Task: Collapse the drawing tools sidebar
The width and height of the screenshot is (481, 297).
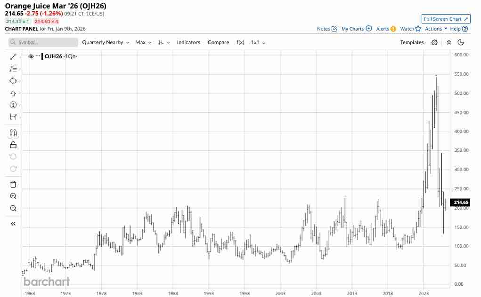Action: [x=13, y=224]
